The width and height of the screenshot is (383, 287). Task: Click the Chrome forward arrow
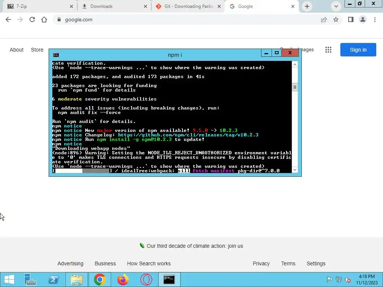[20, 19]
